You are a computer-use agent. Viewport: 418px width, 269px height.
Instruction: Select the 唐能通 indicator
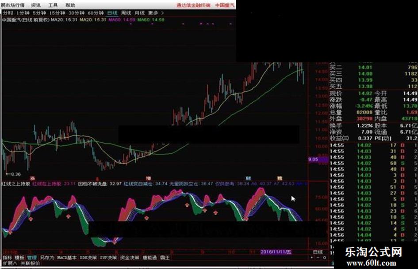[150, 258]
